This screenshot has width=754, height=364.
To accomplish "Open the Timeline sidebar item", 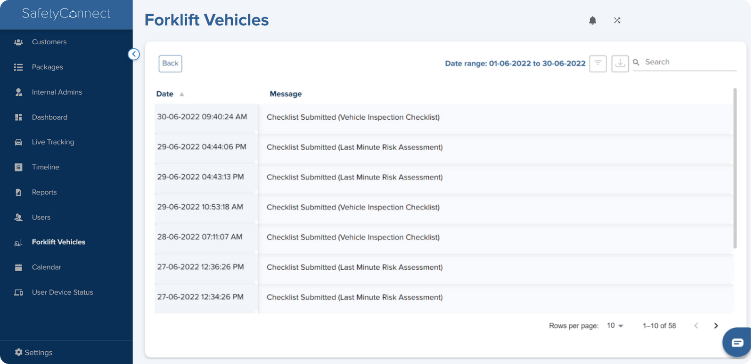I will 45,167.
